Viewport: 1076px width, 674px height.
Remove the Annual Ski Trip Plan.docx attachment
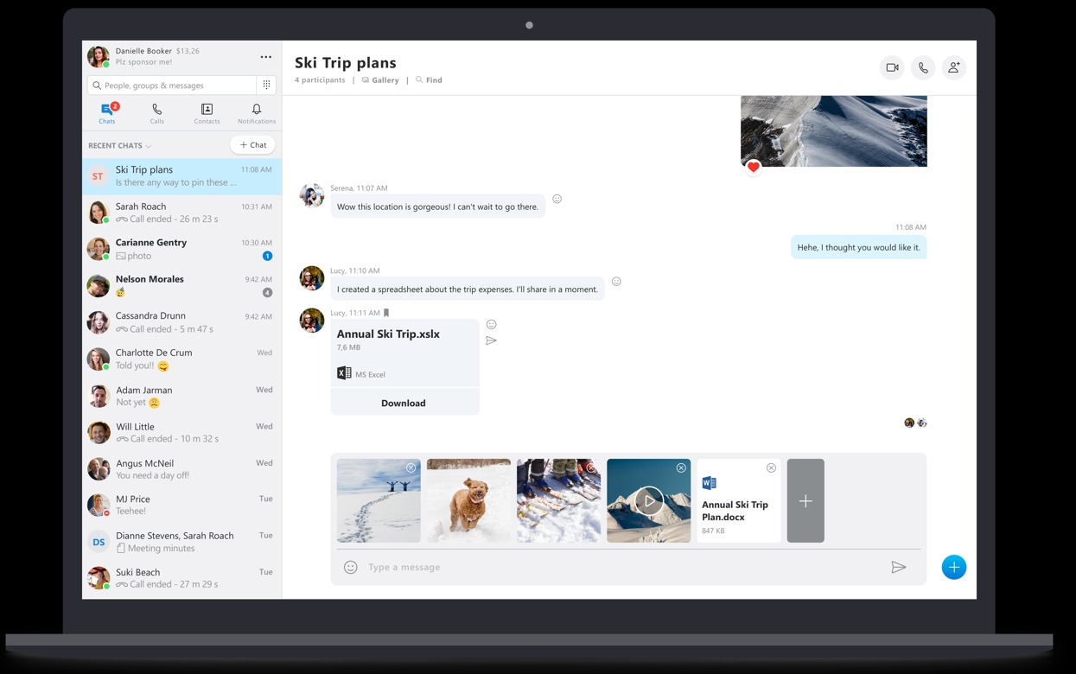point(771,468)
